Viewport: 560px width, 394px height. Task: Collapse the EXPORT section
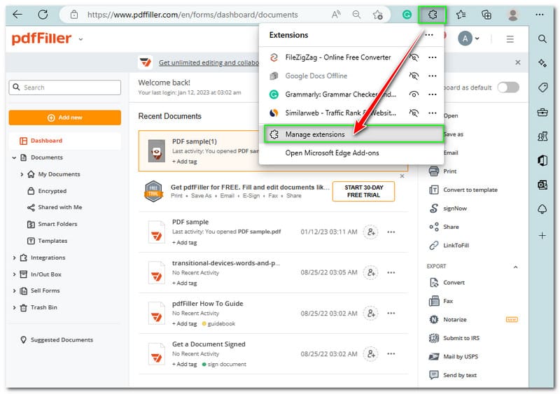(515, 267)
